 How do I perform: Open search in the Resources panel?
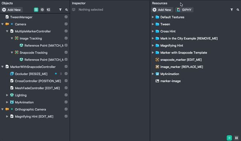(x=238, y=10)
